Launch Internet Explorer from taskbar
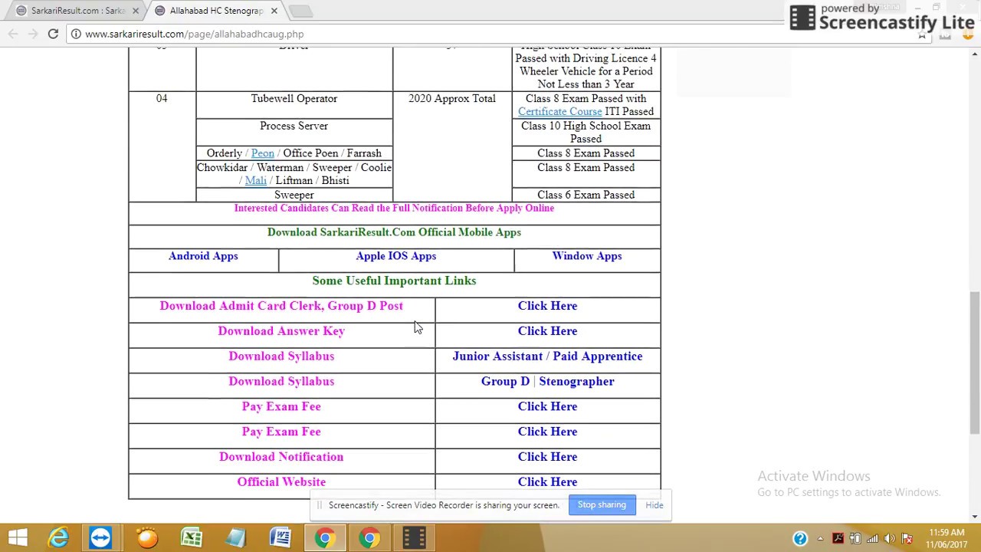This screenshot has height=552, width=981. 58,537
